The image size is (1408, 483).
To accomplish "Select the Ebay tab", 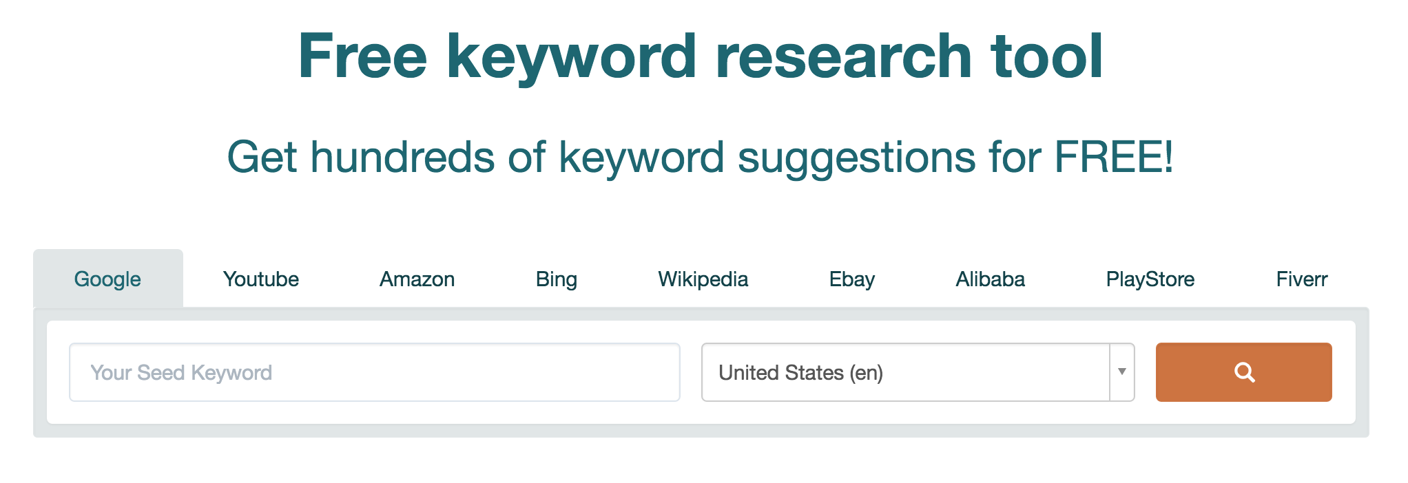I will click(852, 279).
